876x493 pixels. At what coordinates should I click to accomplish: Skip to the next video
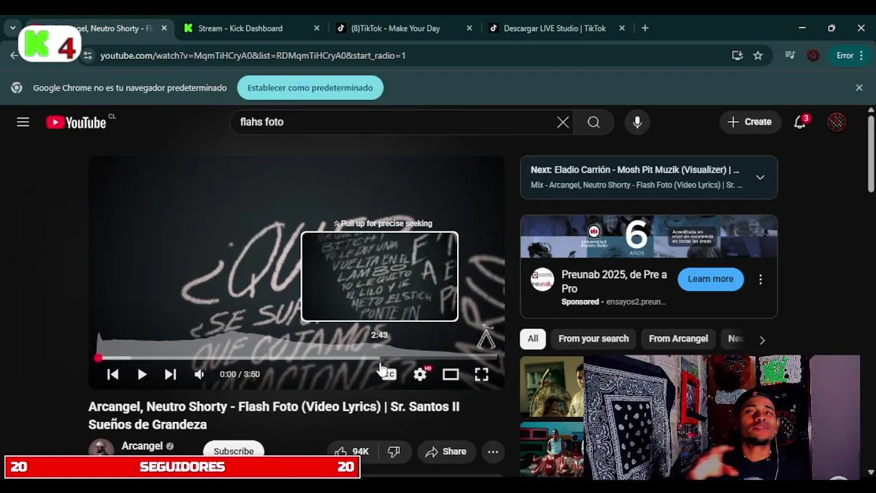click(170, 374)
